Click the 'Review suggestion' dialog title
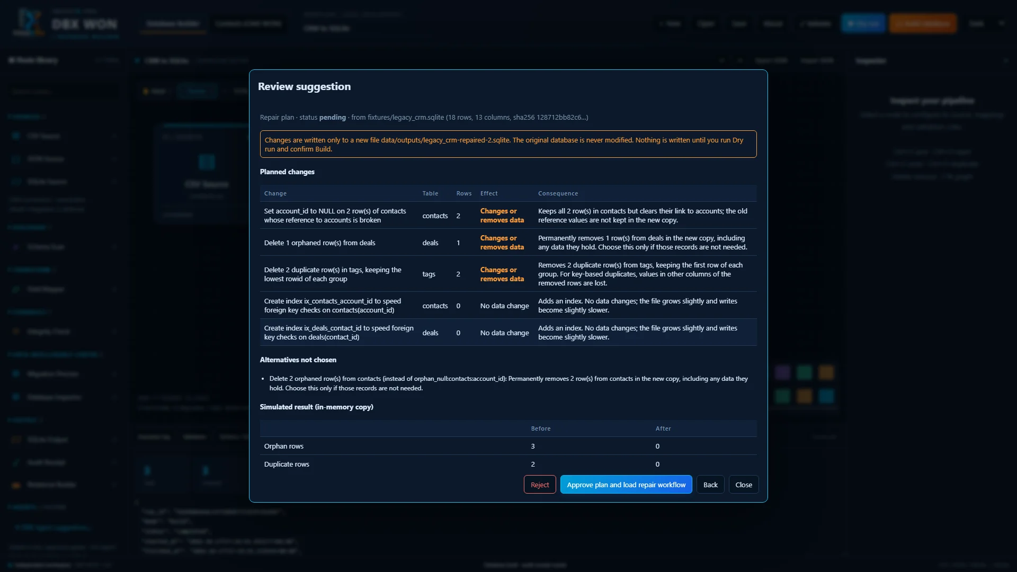This screenshot has width=1017, height=572. point(304,86)
